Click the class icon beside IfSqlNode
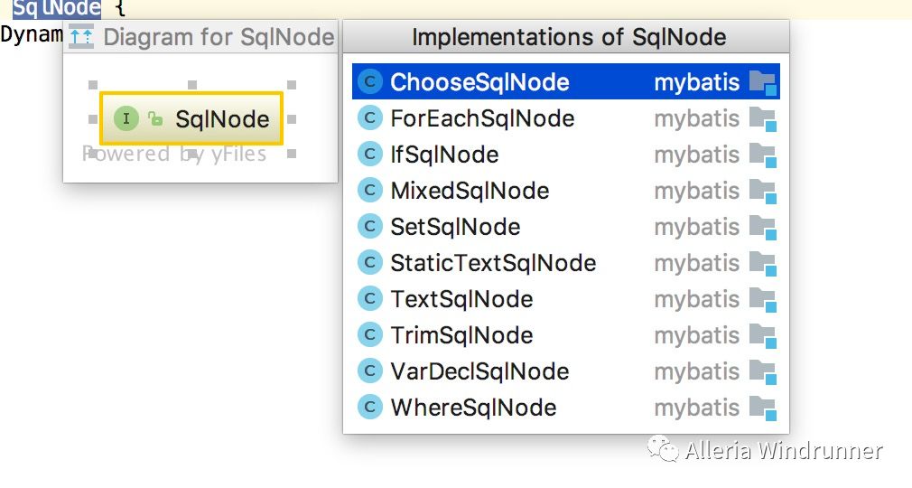This screenshot has width=912, height=488. click(370, 155)
